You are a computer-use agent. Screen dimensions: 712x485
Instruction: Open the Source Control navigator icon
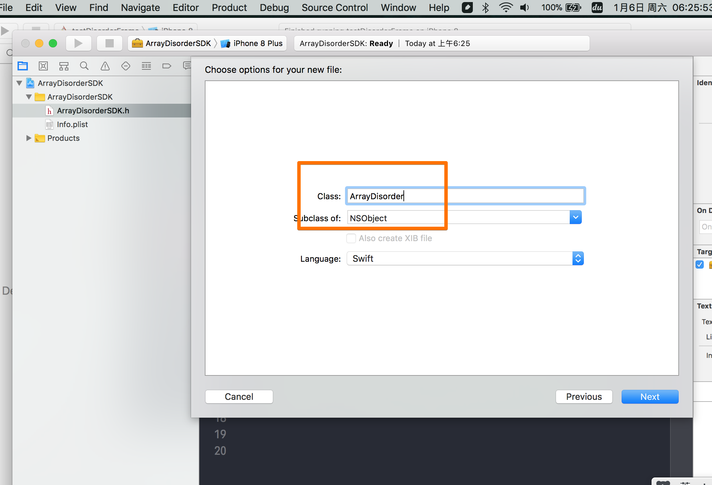[x=43, y=66]
